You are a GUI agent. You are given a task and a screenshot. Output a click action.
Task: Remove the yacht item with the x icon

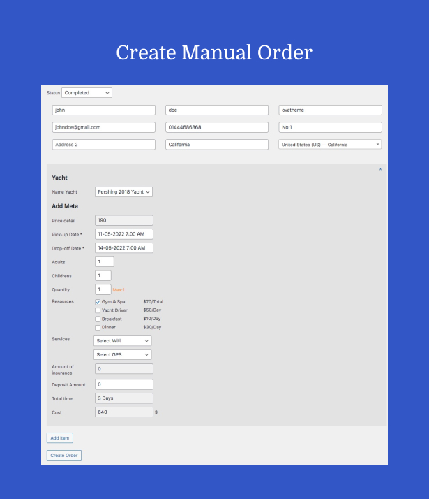(380, 169)
